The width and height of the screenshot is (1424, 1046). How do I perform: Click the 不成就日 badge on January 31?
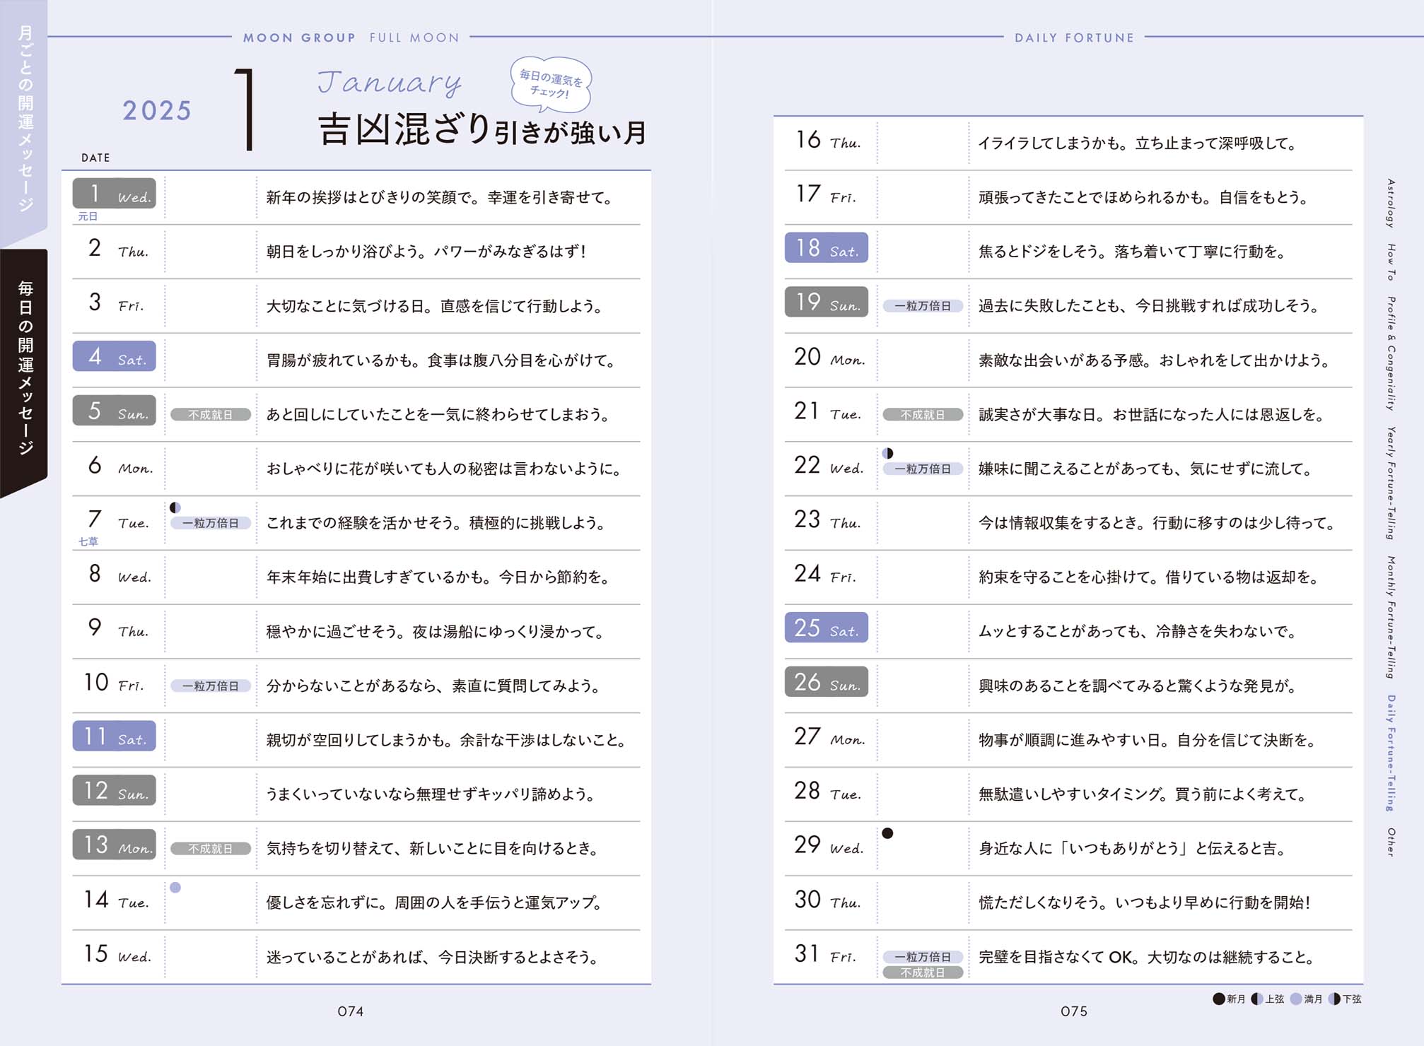tap(923, 972)
